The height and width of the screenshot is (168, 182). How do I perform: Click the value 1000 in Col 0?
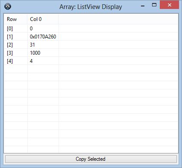pyautogui.click(x=35, y=53)
